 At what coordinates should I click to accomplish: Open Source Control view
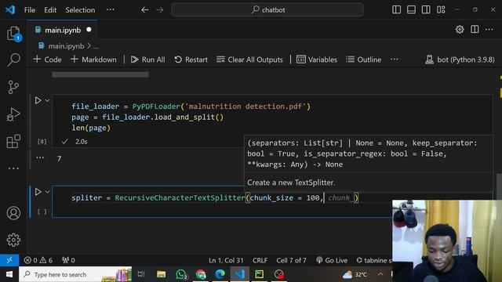tap(13, 87)
